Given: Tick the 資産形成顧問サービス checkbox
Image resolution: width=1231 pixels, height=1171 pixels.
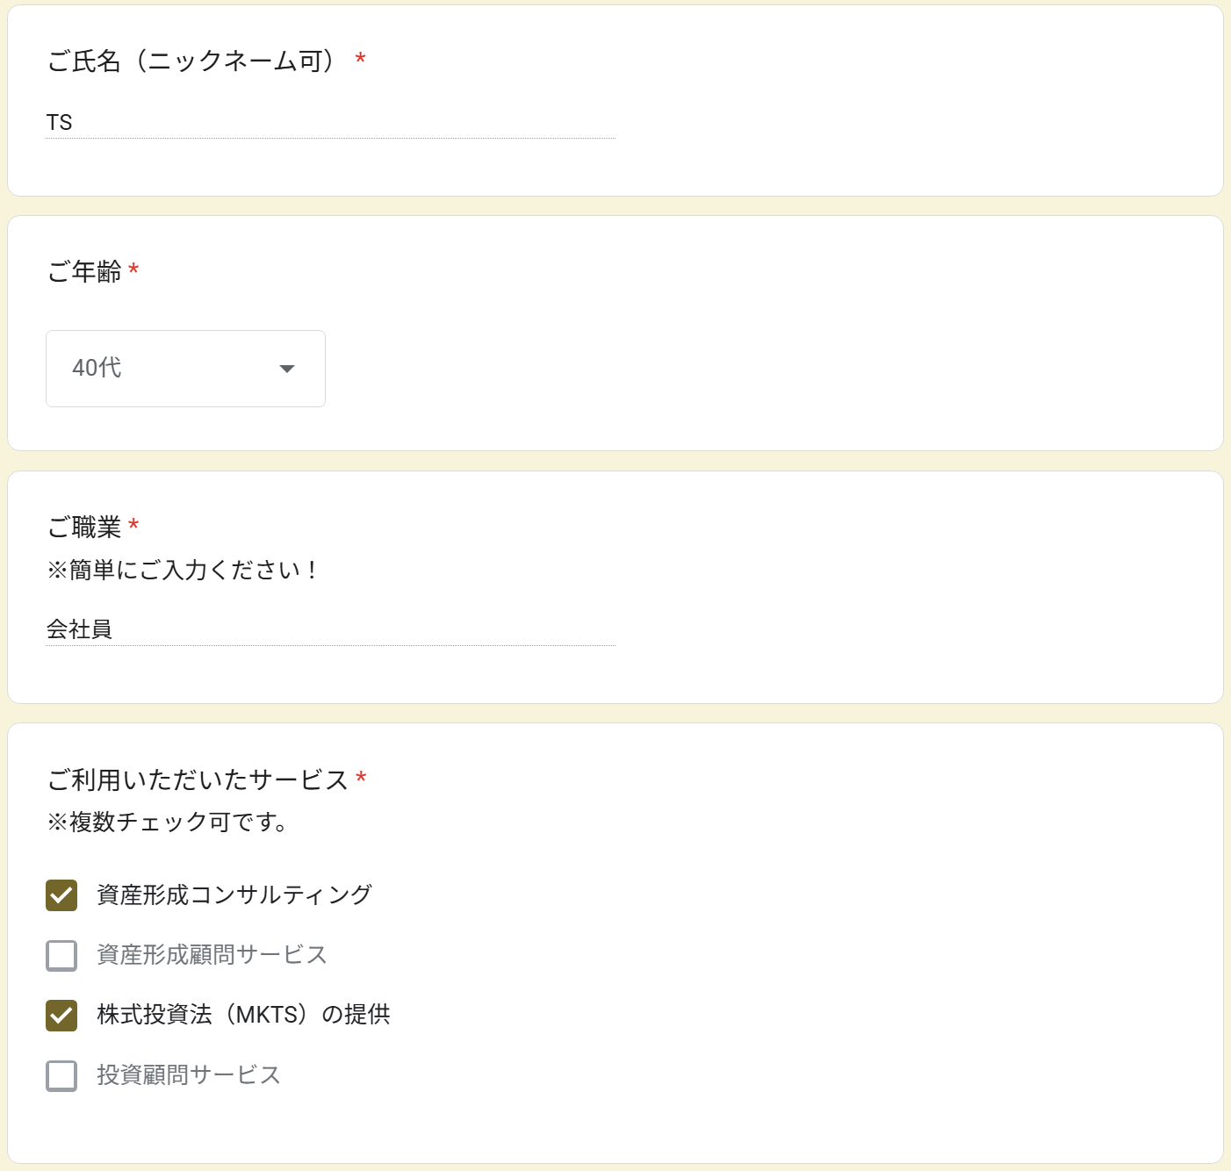Looking at the screenshot, I should tap(61, 955).
